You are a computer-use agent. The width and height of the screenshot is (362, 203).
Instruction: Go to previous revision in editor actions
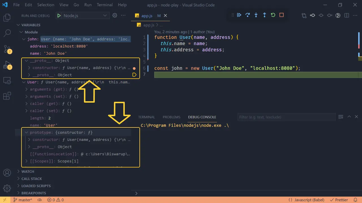click(313, 16)
